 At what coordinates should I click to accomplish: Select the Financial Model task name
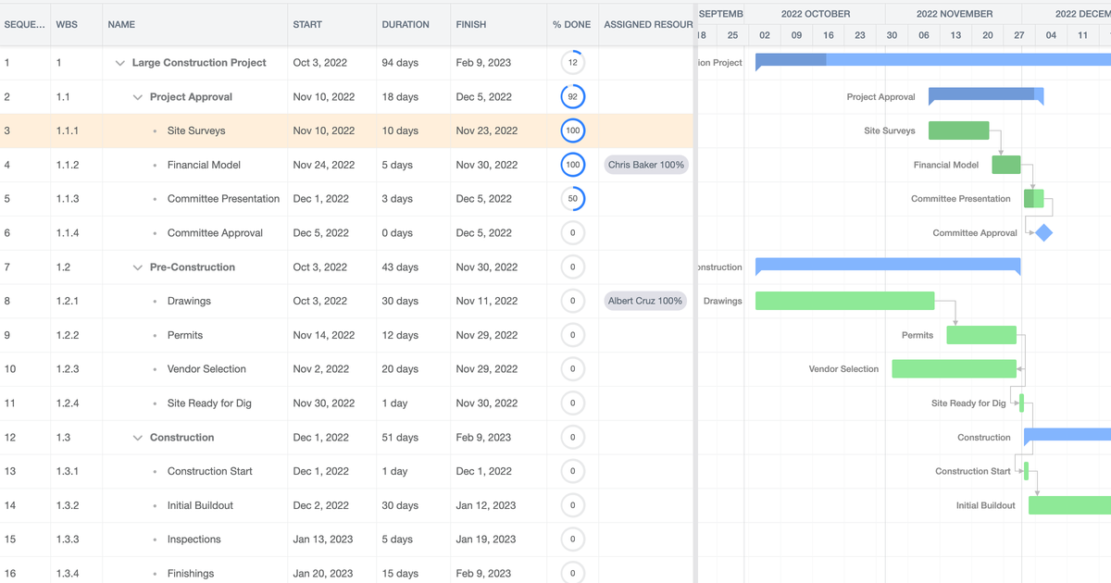click(x=204, y=165)
